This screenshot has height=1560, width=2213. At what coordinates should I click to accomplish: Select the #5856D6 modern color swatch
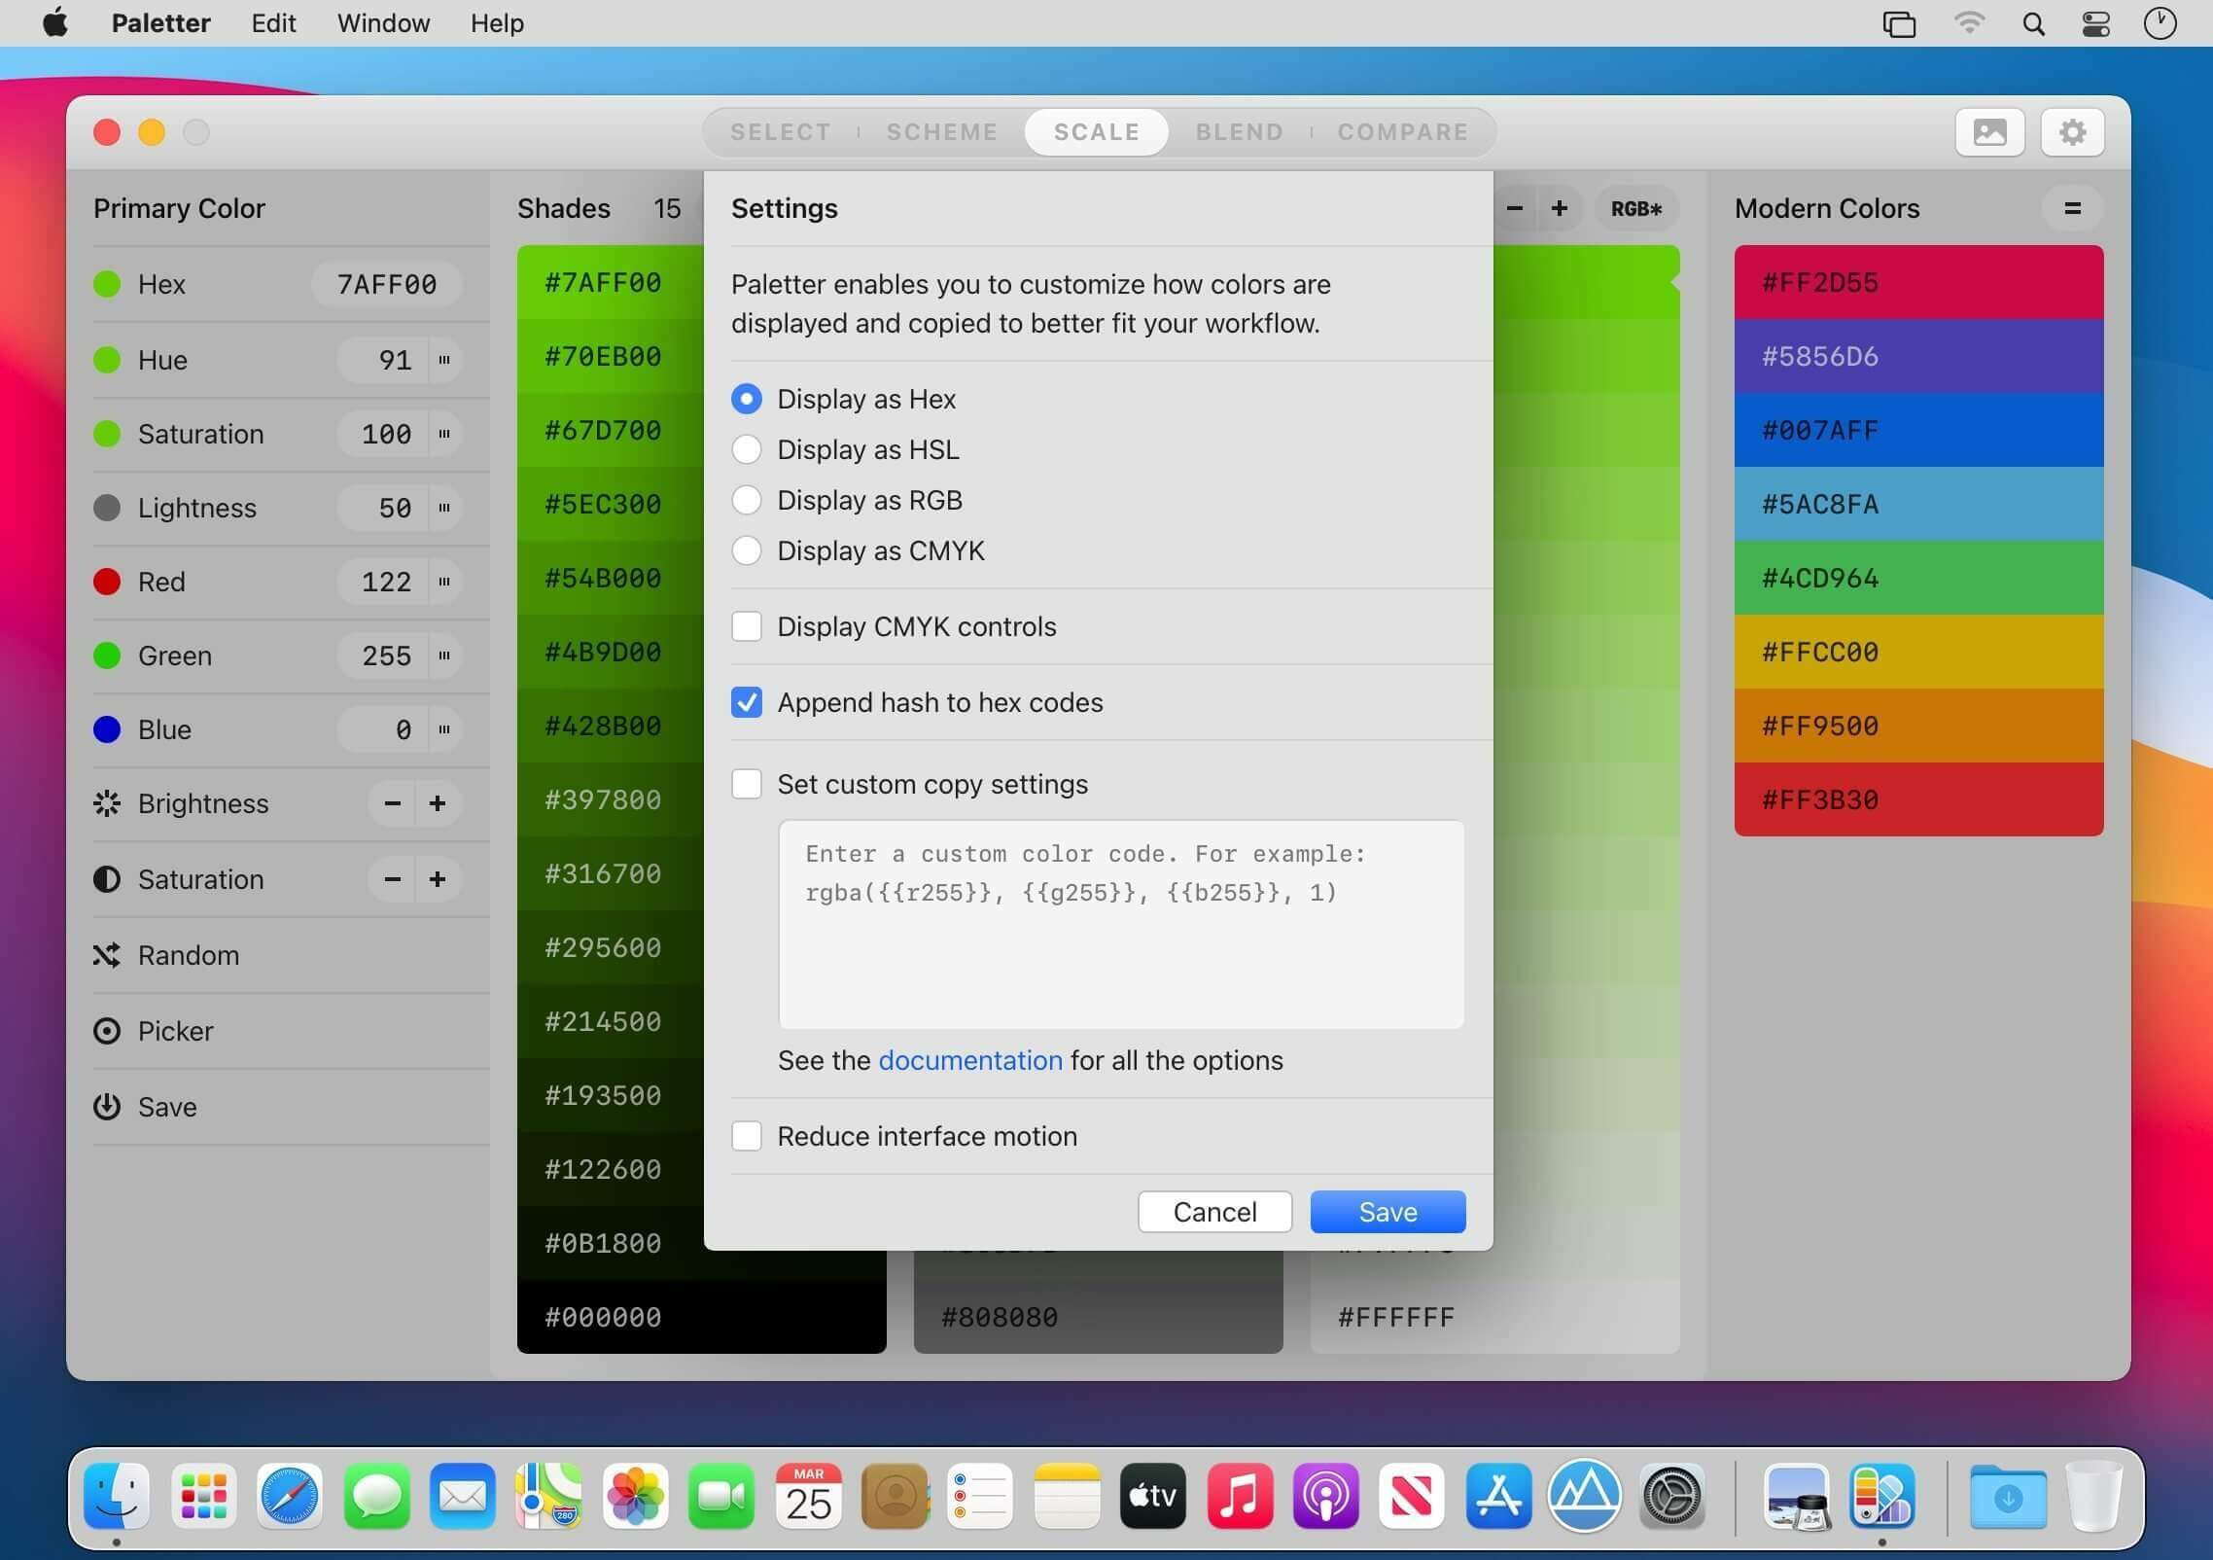pos(1918,356)
